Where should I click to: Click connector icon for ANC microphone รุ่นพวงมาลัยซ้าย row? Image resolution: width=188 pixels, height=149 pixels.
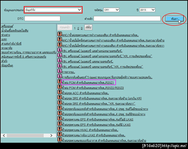pos(60,39)
